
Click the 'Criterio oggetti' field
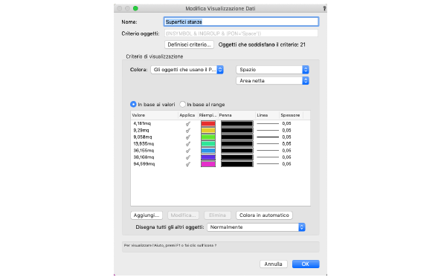coord(241,33)
